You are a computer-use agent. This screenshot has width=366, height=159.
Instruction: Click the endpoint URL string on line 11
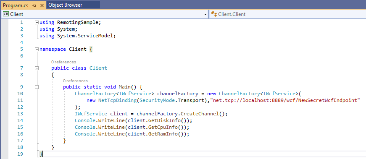285,100
